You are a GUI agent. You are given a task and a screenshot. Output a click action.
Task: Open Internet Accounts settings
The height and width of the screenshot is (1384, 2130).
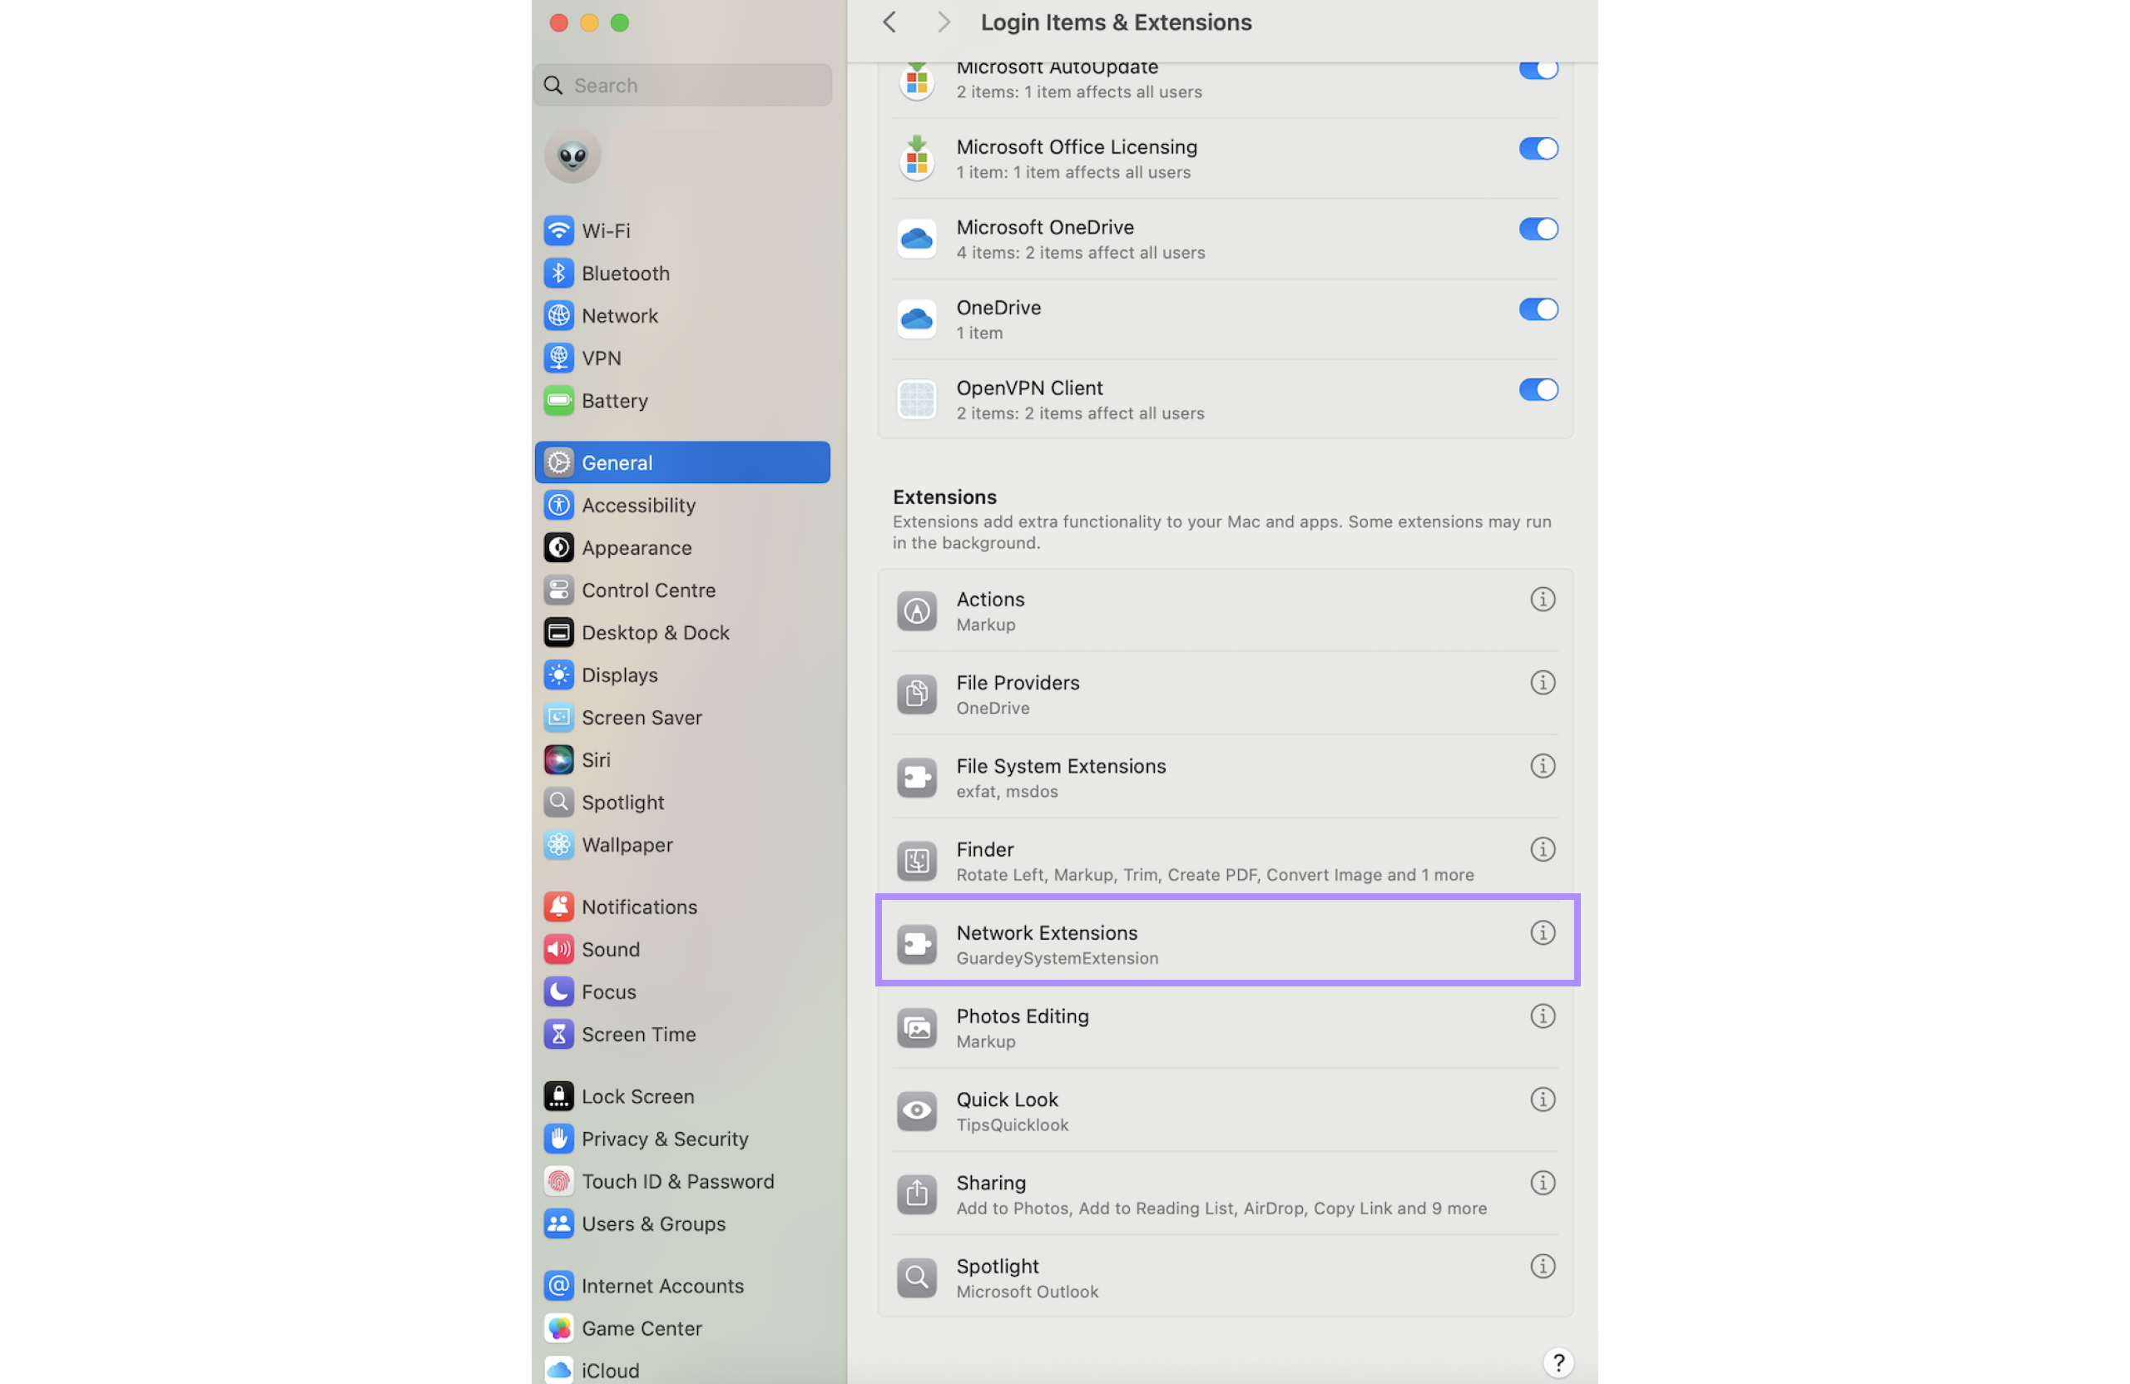point(682,1286)
